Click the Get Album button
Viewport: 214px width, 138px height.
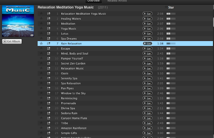12,41
